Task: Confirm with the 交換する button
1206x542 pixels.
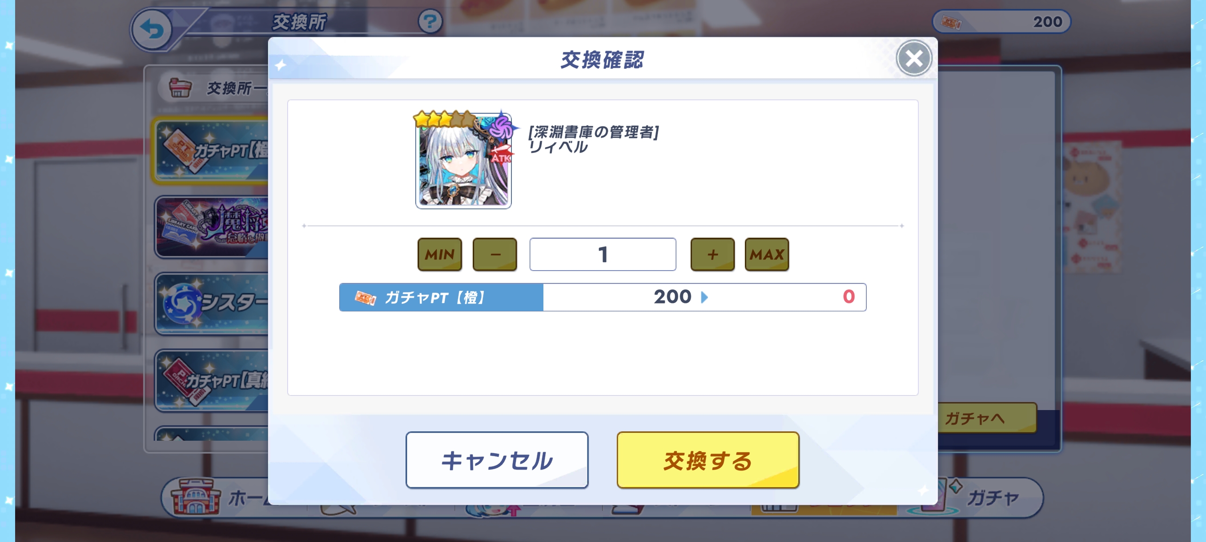Action: (708, 460)
